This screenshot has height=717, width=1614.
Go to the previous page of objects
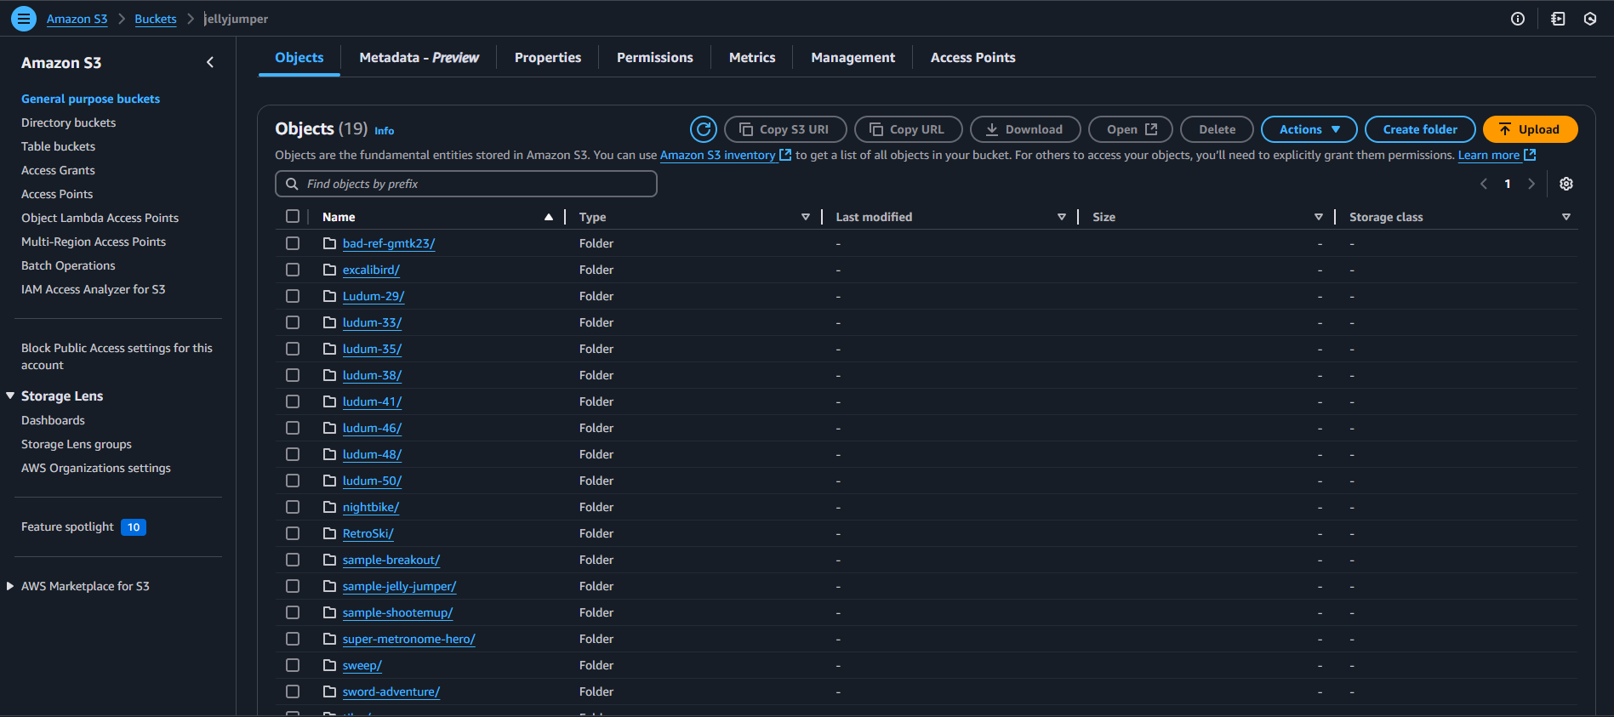coord(1484,184)
